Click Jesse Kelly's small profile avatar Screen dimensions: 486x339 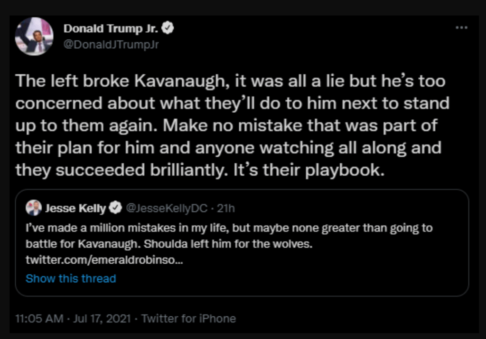click(34, 208)
